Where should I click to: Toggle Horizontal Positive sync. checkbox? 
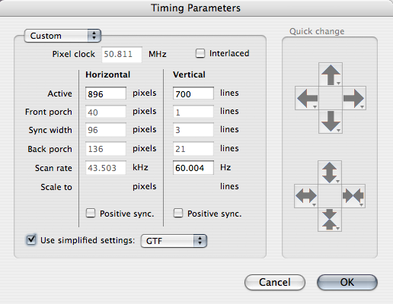[x=91, y=213]
